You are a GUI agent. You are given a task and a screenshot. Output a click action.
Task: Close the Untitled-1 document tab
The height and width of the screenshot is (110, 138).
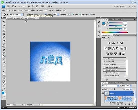[37, 18]
